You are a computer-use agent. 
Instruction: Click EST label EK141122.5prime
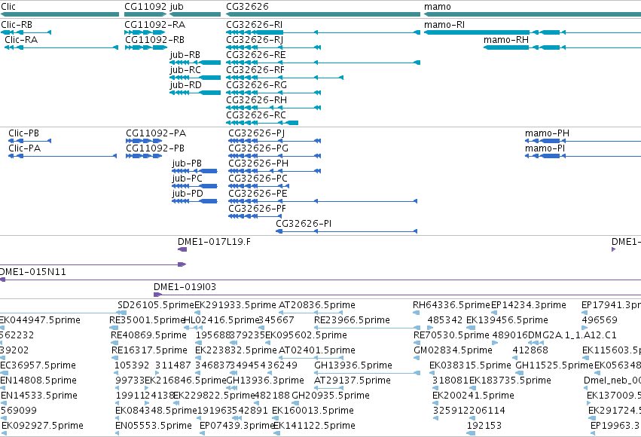click(314, 426)
